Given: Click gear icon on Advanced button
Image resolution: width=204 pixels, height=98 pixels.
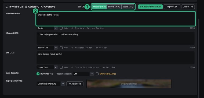Looking at the screenshot, I should (70, 84).
